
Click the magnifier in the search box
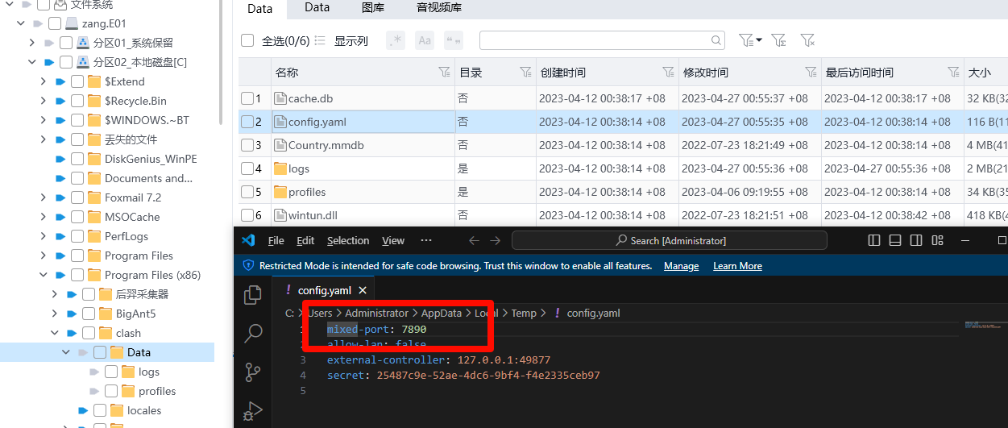click(716, 40)
